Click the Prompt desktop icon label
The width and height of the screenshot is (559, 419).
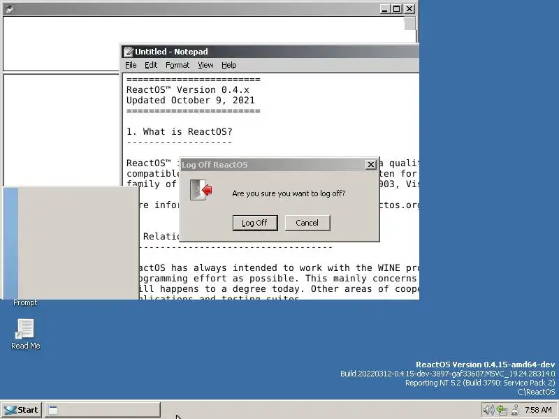25,302
